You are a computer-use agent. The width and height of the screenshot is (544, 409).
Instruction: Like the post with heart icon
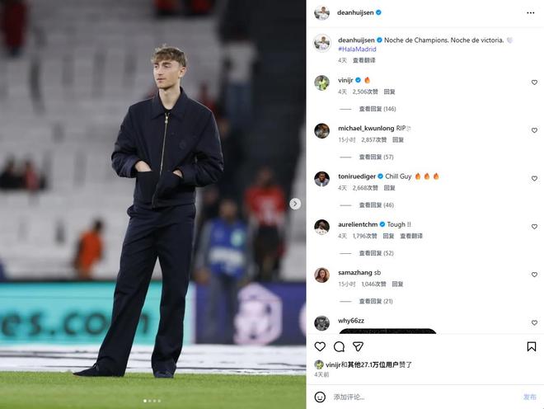tap(319, 346)
